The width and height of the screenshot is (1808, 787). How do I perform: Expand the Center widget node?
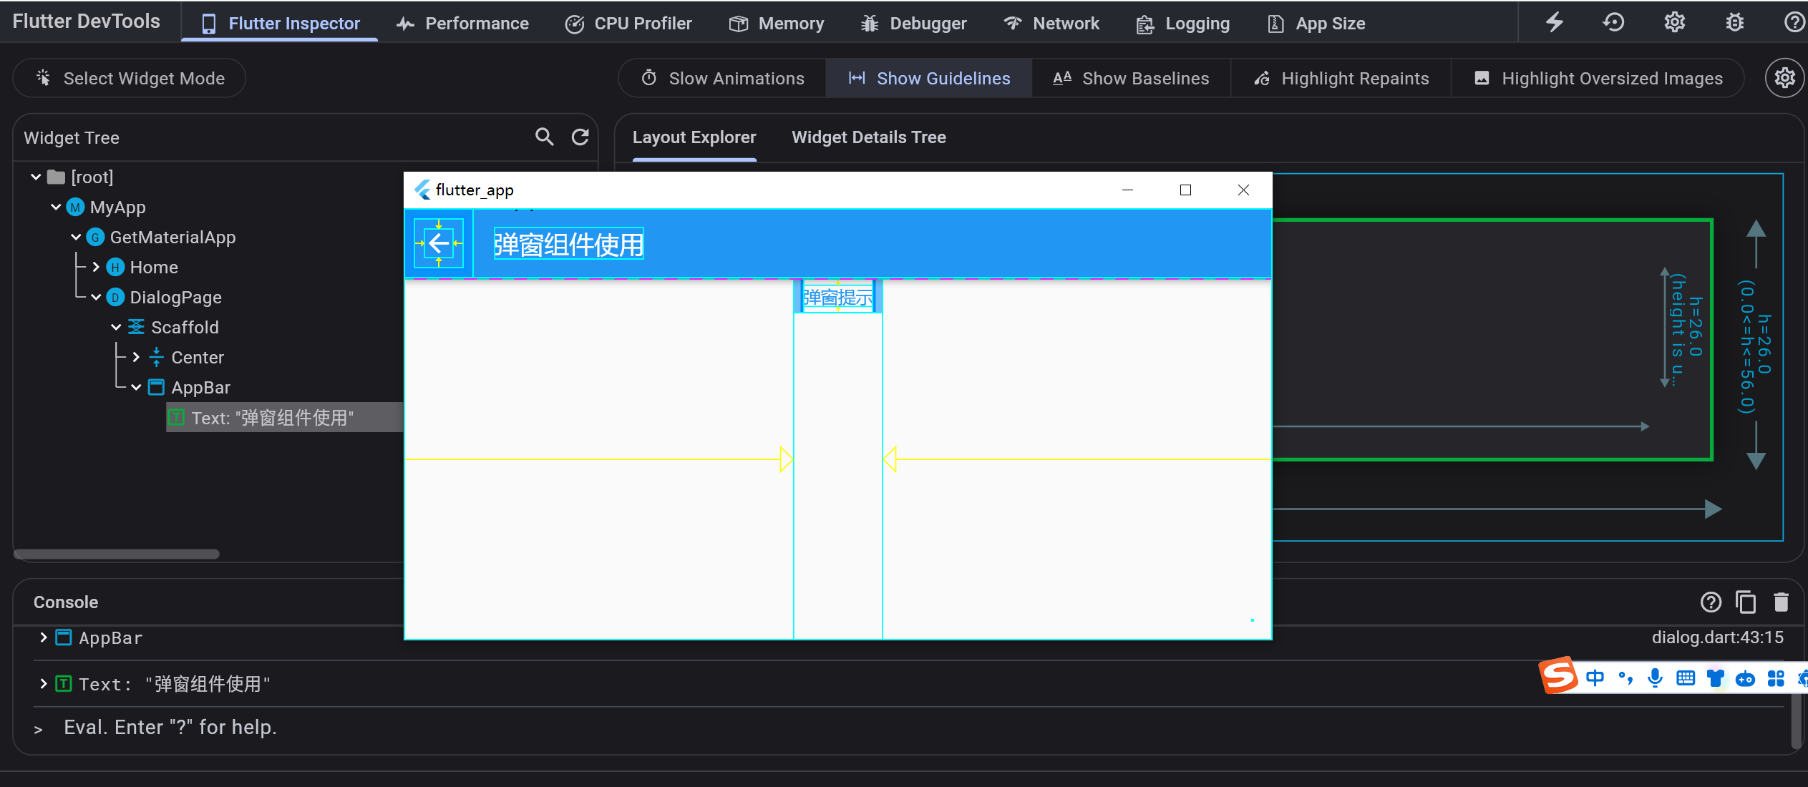click(x=136, y=357)
